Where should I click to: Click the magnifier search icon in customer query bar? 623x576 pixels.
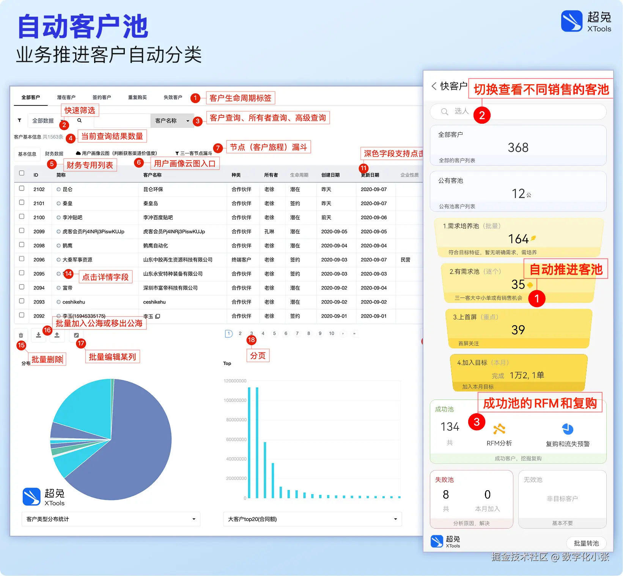[x=80, y=120]
